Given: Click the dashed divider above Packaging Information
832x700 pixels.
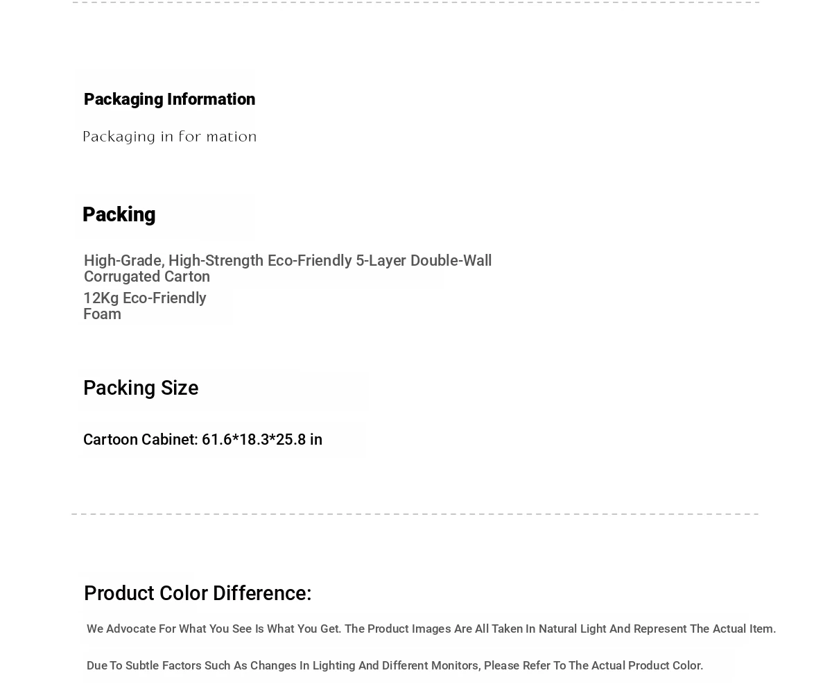Looking at the screenshot, I should (416, 3).
